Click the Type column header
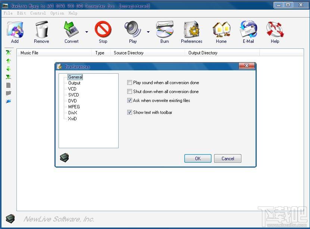This screenshot has height=229, width=310. (x=101, y=53)
